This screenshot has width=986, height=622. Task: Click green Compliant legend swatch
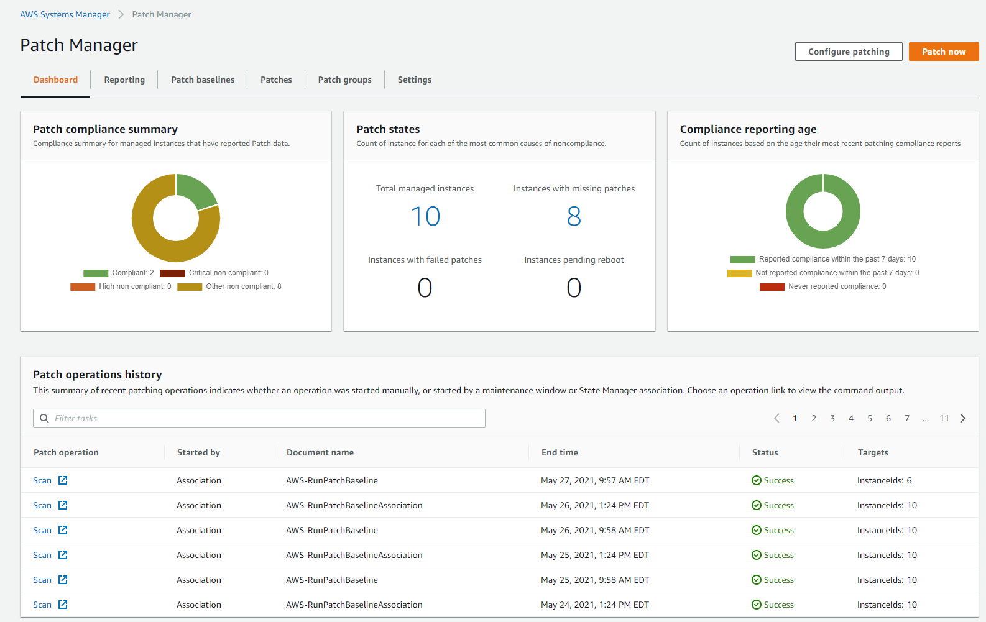[96, 273]
